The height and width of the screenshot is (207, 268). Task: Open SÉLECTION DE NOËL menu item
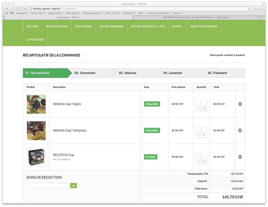tap(204, 26)
